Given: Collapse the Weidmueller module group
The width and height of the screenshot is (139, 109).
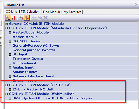Looking at the screenshot, I should coord(6,94).
